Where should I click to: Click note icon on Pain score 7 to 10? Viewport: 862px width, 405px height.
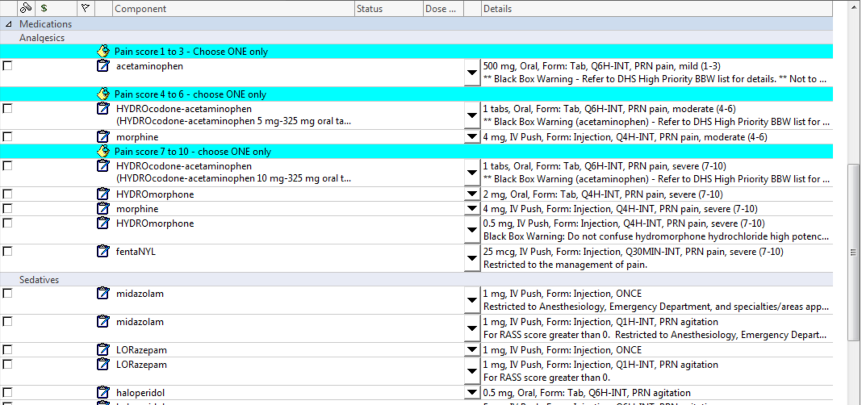pos(103,151)
